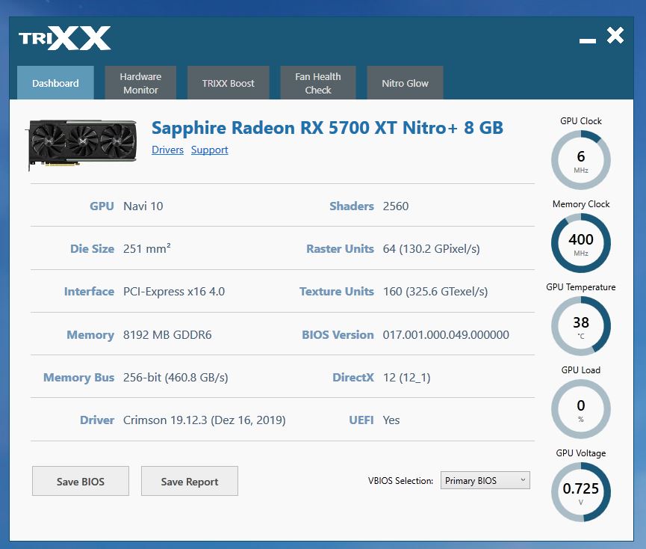Switch to the Hardware Monitor tab
Screen dimensions: 646x549
[140, 83]
